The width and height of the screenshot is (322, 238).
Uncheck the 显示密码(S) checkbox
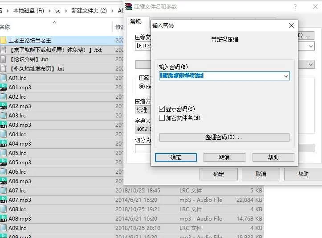pos(162,109)
